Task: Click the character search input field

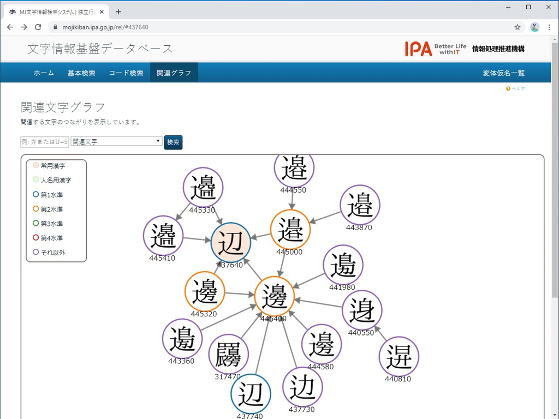Action: point(44,141)
